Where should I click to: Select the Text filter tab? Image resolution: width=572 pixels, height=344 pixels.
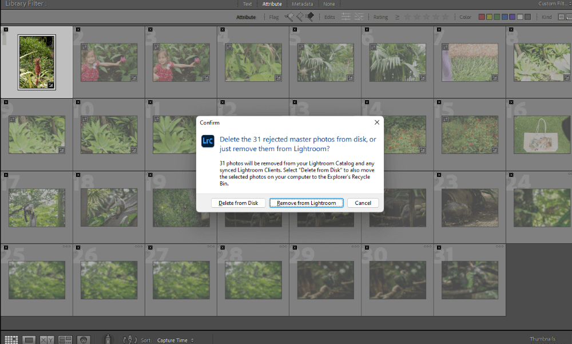pos(247,4)
